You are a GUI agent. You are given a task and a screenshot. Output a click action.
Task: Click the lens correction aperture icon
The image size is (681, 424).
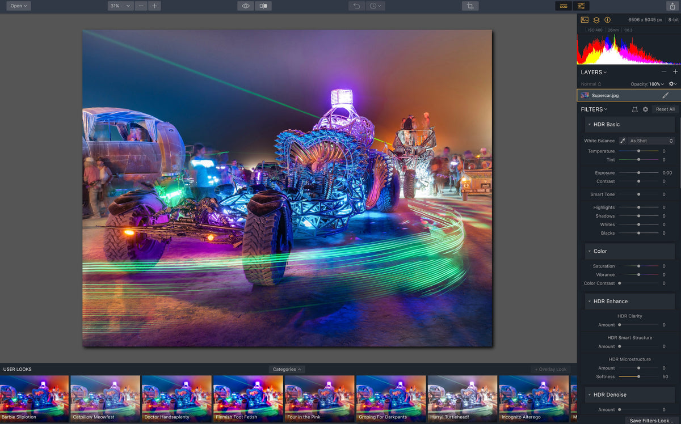pos(644,109)
